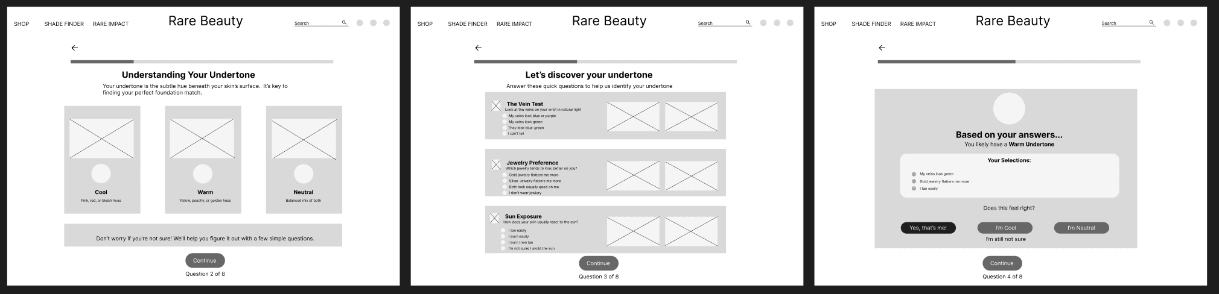Viewport: 1219px width, 294px height.
Task: Click search magnifier icon on Question 4 screen
Action: click(1152, 22)
